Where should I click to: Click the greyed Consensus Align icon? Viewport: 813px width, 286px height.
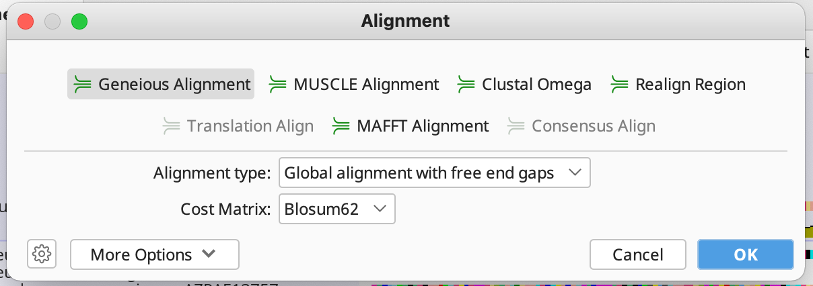[516, 126]
